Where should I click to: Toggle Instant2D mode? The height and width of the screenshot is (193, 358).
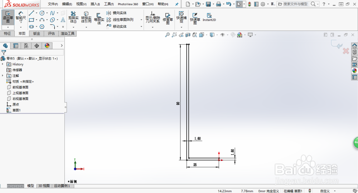pos(209,17)
